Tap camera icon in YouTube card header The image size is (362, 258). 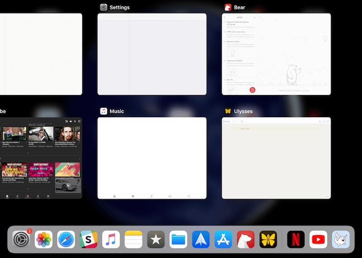71,121
